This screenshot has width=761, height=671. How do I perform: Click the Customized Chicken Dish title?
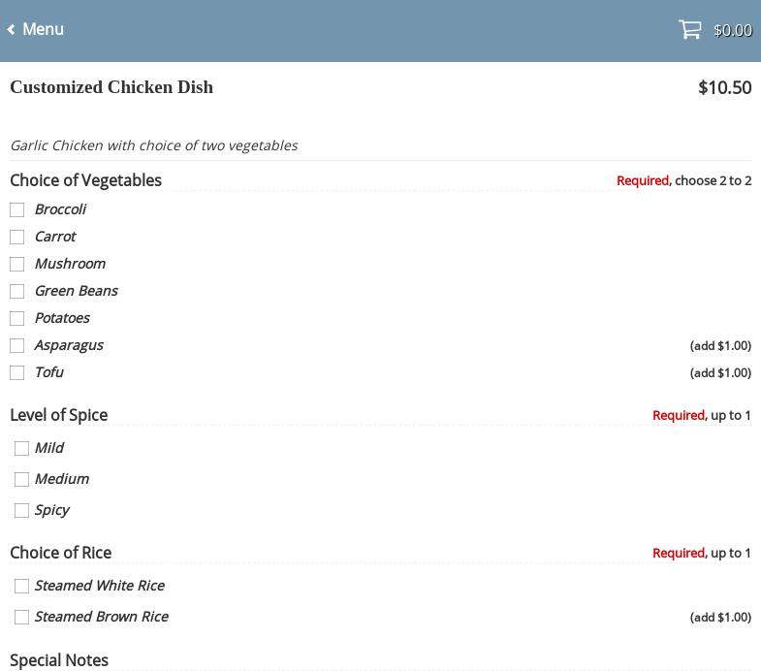[x=111, y=87]
